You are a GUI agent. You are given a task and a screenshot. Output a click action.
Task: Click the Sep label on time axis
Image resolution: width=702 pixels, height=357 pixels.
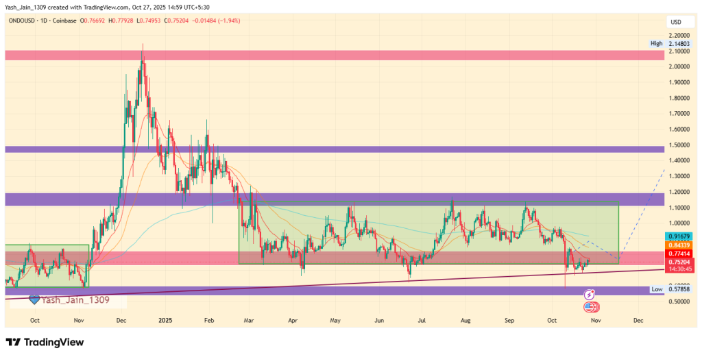click(509, 320)
